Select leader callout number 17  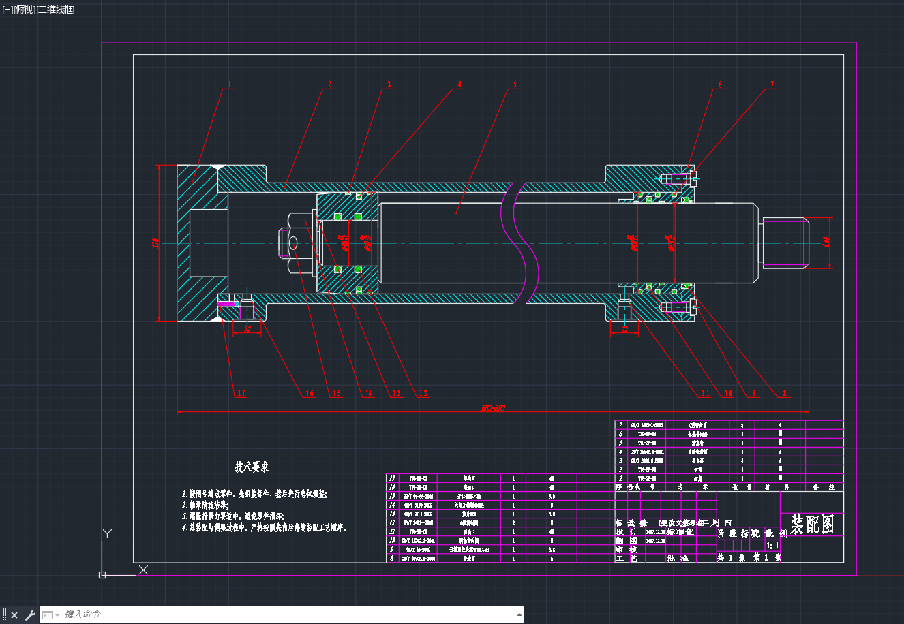tap(241, 393)
